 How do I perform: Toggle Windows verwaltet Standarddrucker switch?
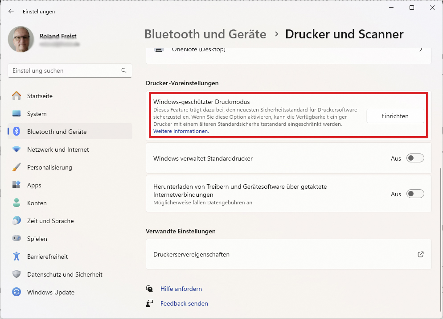pyautogui.click(x=415, y=158)
